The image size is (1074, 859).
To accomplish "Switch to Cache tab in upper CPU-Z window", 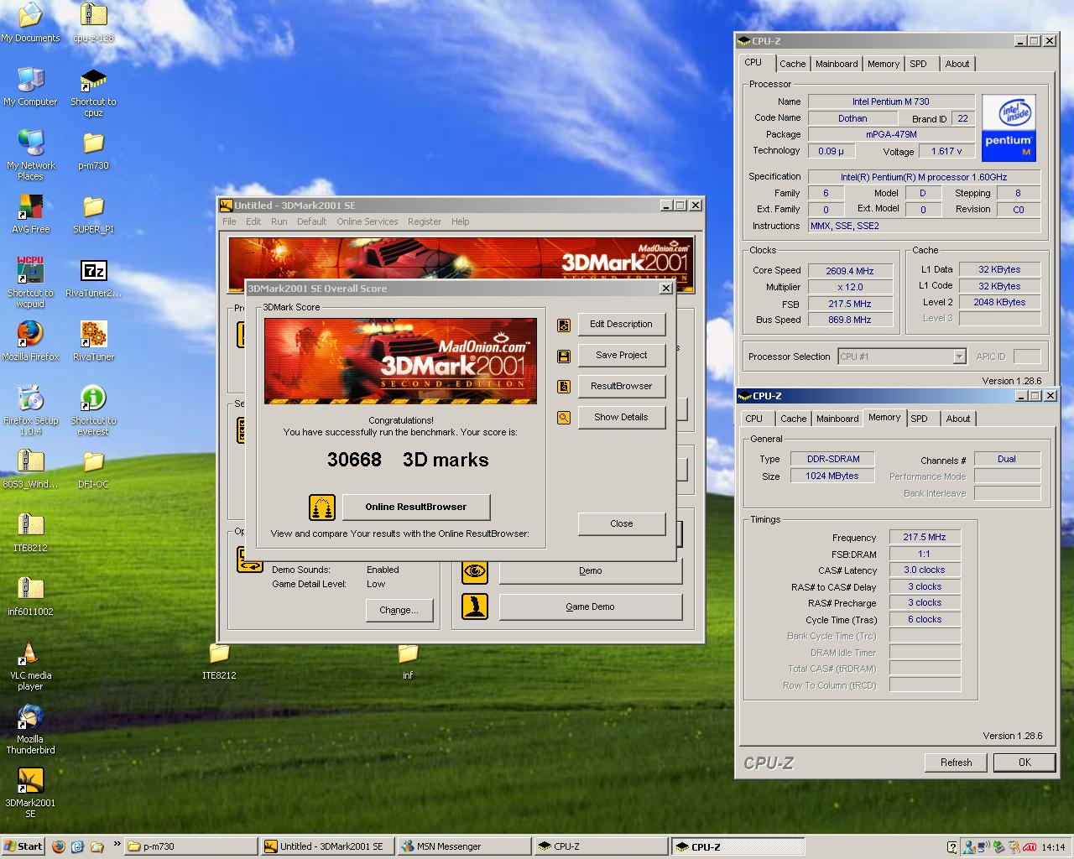I will 792,64.
